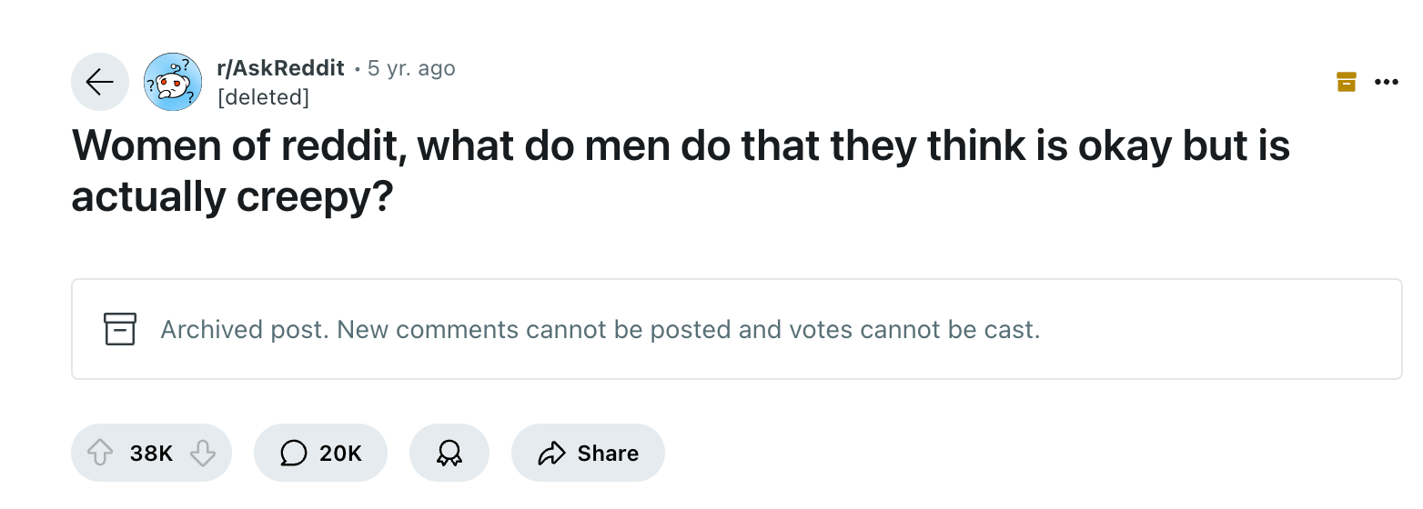Click 'actually creepy?' on the title's second line
Viewport: 1423px width, 509px height.
pos(232,197)
